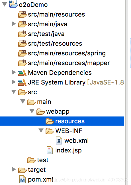Select the src/test/java label
This screenshot has height=185, width=131.
tap(46, 34)
